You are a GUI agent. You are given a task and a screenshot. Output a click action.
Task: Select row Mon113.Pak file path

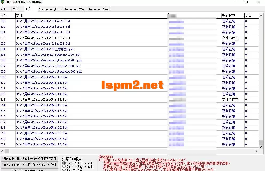(42, 88)
